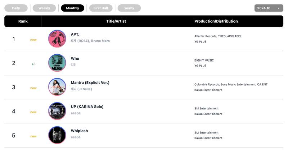Open the Mantra album cover image
288x150 pixels.
tap(57, 87)
